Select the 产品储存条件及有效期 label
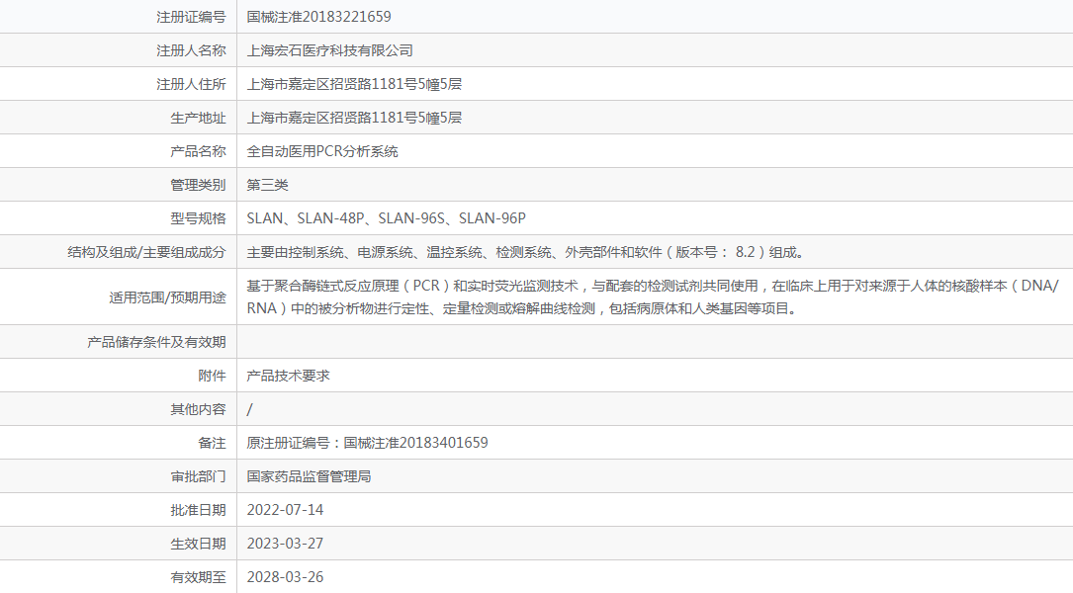The image size is (1073, 593). [x=156, y=341]
